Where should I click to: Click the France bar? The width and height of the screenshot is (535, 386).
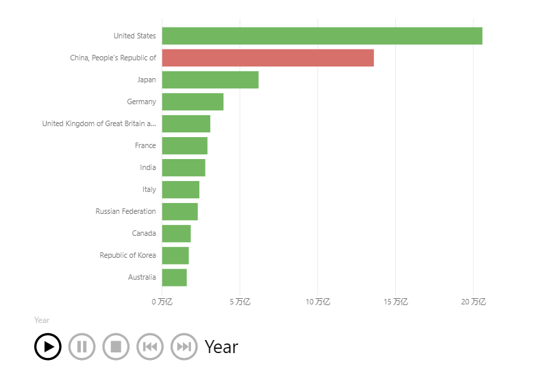point(185,145)
